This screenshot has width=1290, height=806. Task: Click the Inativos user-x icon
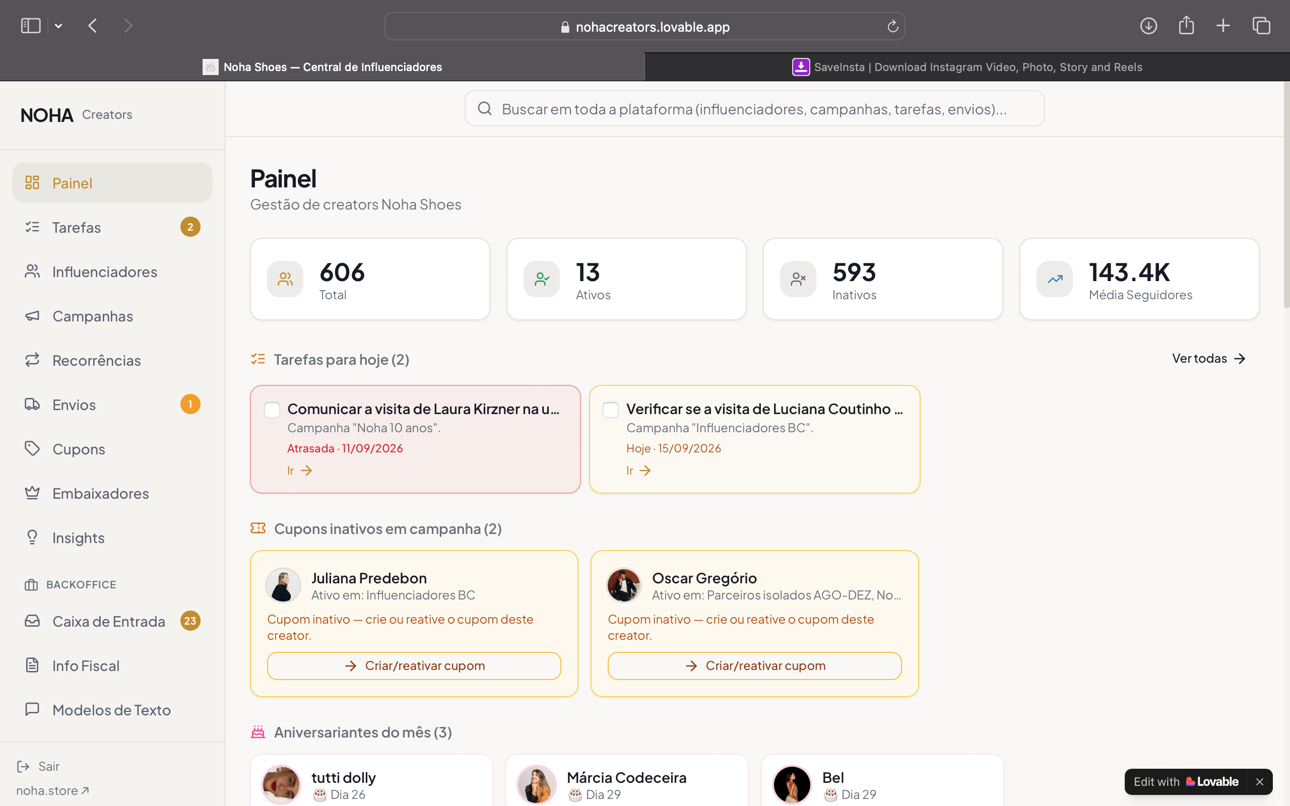pyautogui.click(x=798, y=279)
